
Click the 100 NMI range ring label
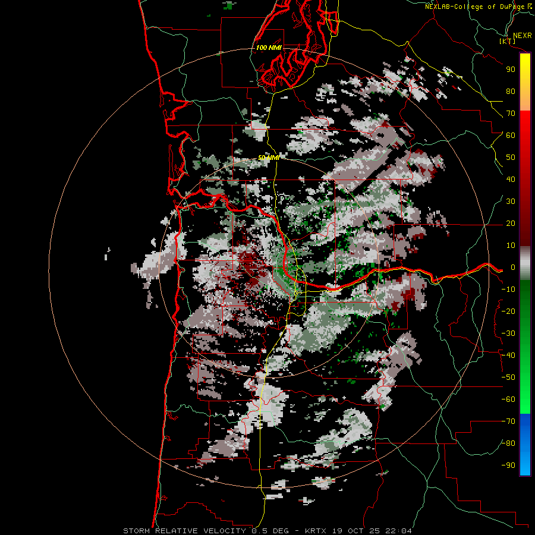[x=269, y=48]
